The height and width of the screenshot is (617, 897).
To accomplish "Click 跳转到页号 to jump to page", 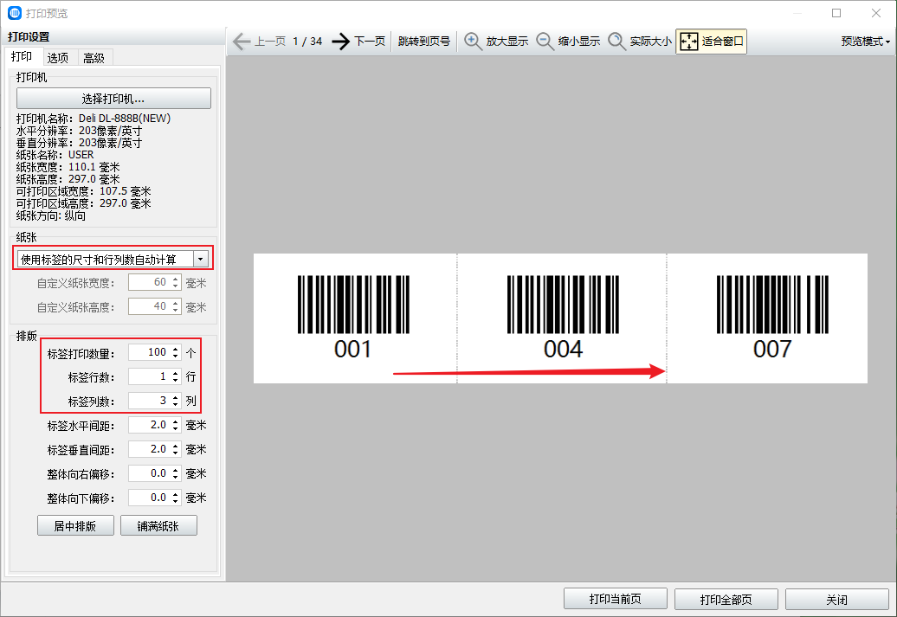I will pyautogui.click(x=424, y=42).
